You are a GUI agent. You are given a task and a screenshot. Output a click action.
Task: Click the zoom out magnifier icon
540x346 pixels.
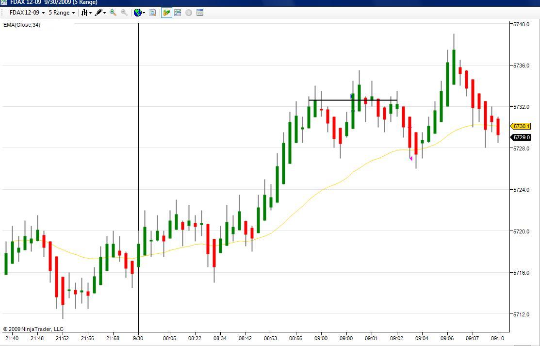coord(124,13)
